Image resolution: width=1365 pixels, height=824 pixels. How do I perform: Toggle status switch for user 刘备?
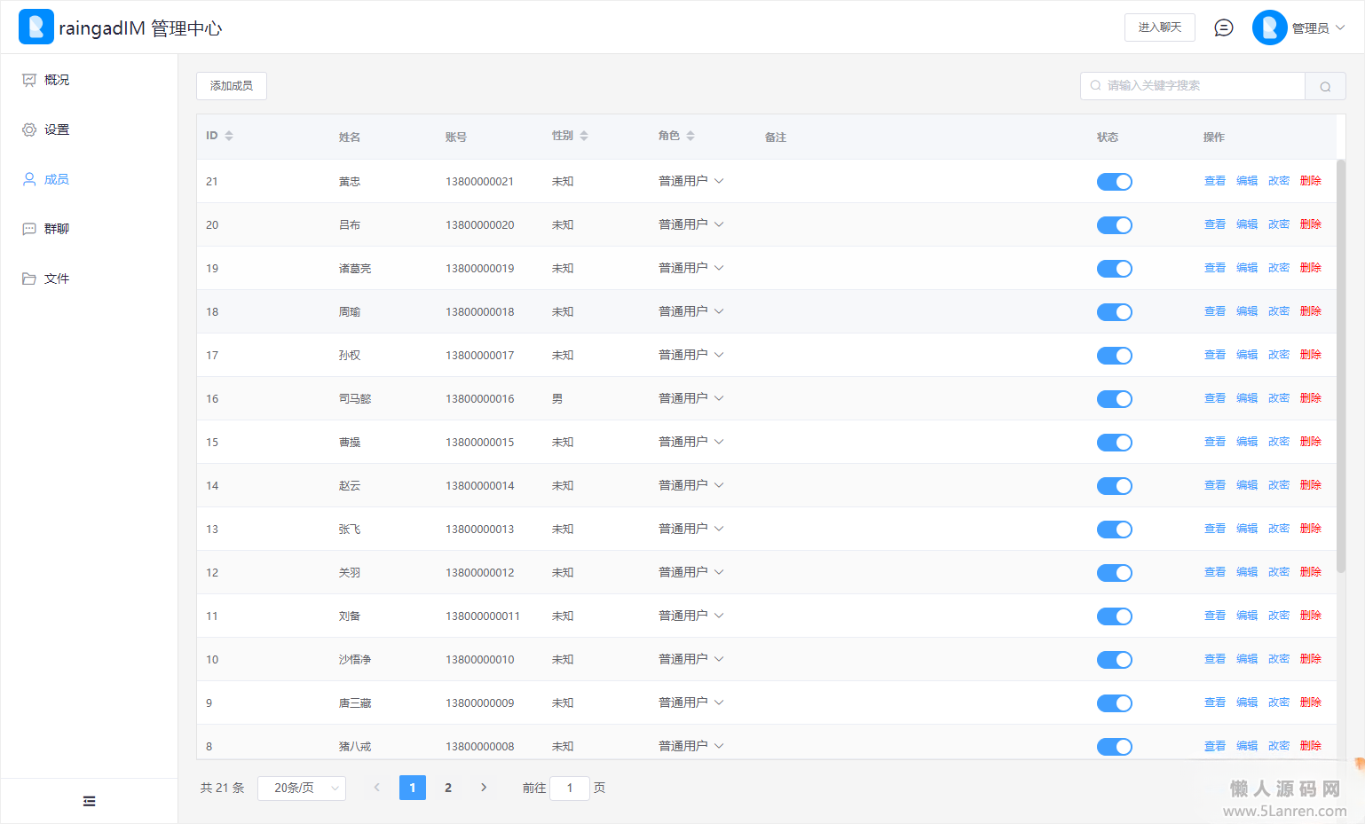(1114, 616)
